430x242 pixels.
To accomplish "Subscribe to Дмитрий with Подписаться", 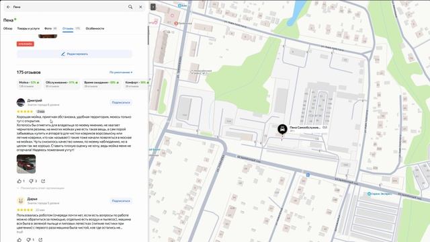I will click(x=121, y=102).
